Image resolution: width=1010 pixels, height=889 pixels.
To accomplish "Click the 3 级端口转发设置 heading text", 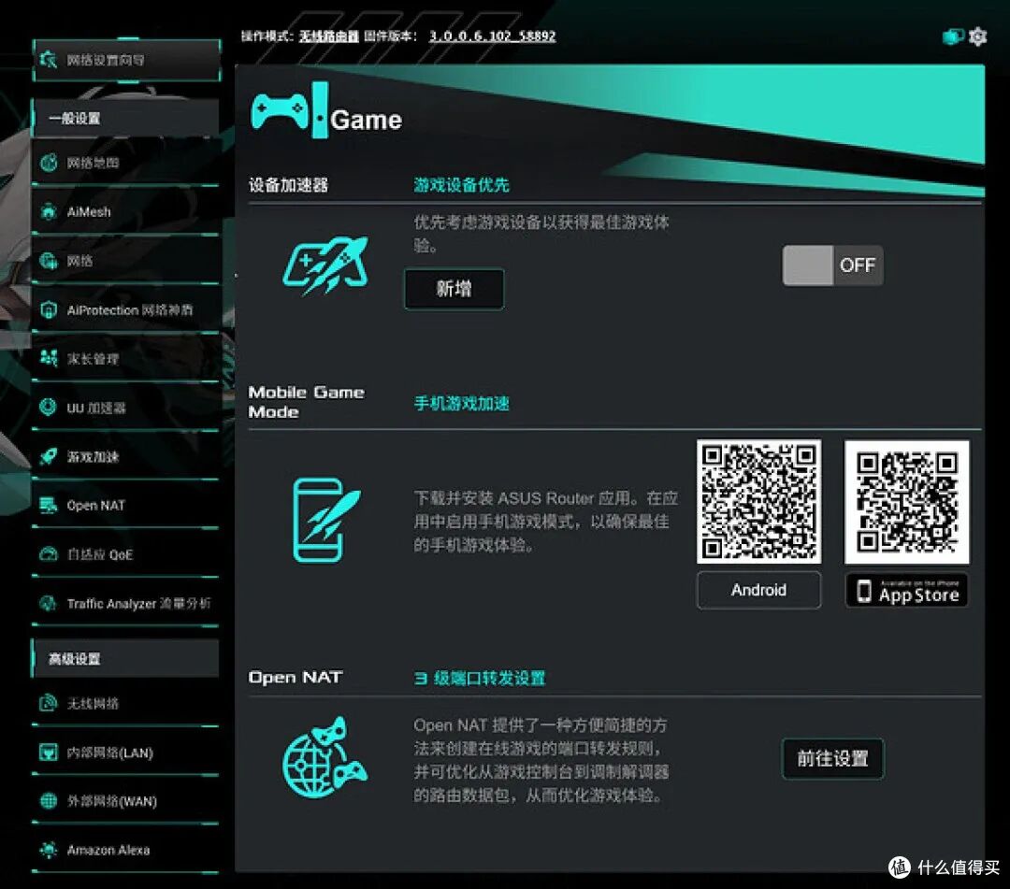I will (x=480, y=678).
